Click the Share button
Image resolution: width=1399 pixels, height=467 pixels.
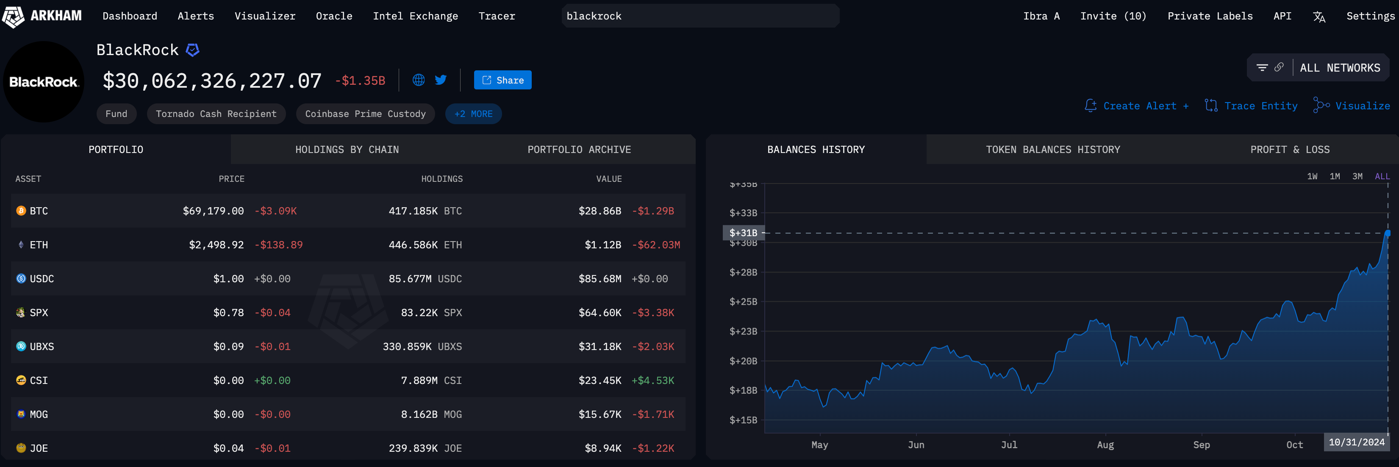coord(502,80)
